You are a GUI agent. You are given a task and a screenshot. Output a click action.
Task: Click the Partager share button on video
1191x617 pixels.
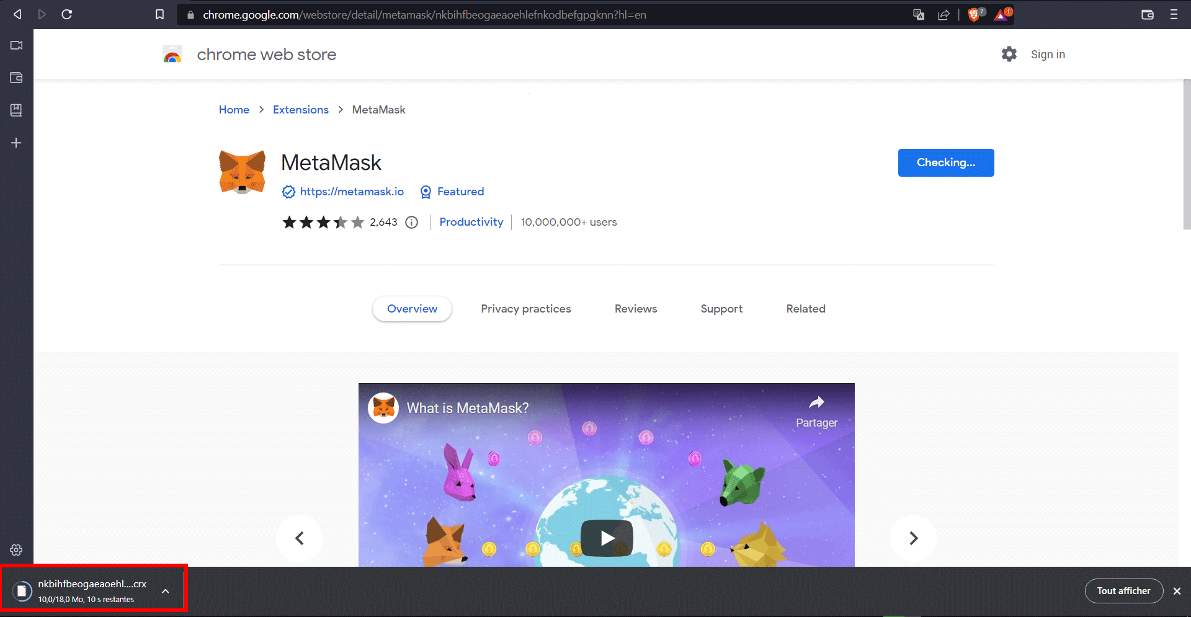click(816, 412)
